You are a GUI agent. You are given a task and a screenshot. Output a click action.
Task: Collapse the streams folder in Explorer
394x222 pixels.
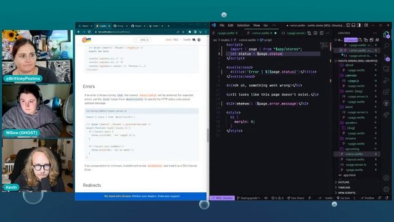350,138
